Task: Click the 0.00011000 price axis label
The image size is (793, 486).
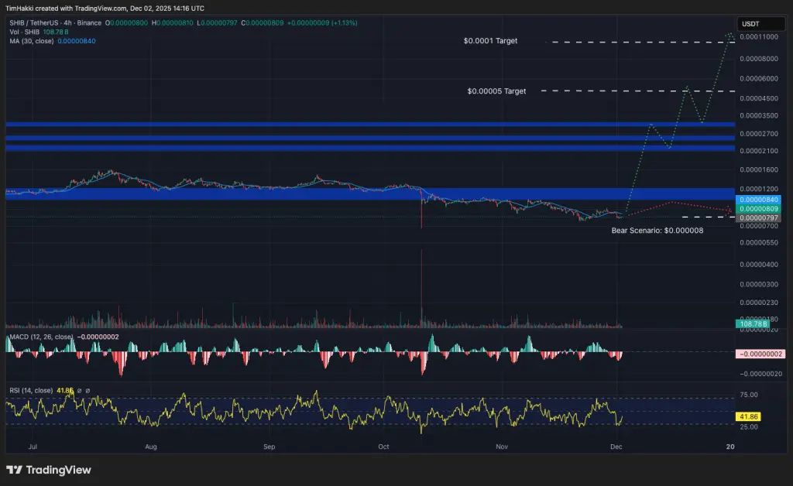Action: click(x=759, y=37)
